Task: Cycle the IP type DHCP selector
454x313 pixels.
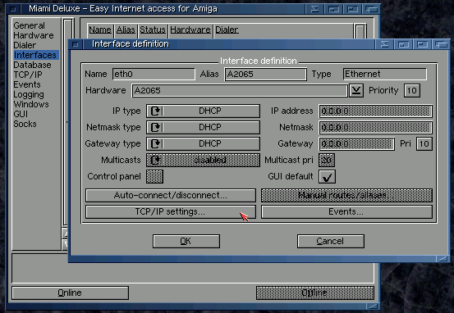Action: (x=203, y=111)
